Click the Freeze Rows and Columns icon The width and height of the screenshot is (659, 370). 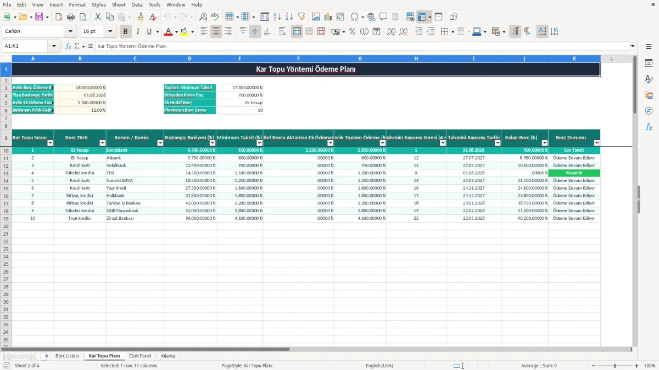pyautogui.click(x=422, y=17)
